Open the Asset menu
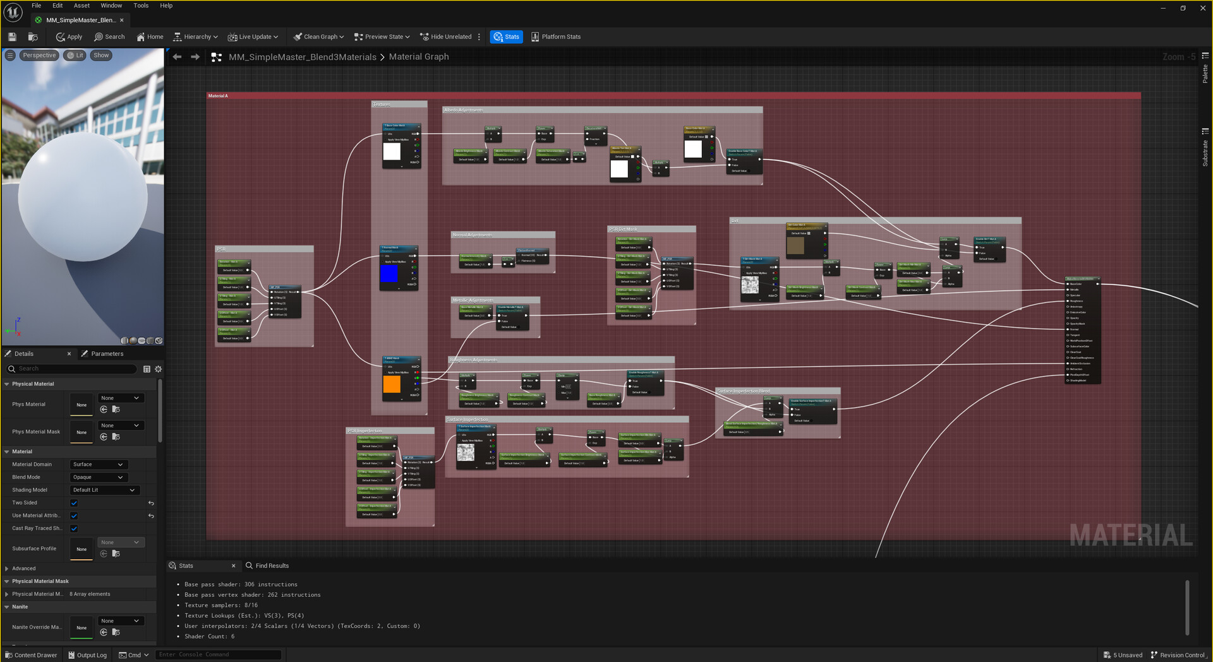The height and width of the screenshot is (662, 1213). pyautogui.click(x=81, y=6)
